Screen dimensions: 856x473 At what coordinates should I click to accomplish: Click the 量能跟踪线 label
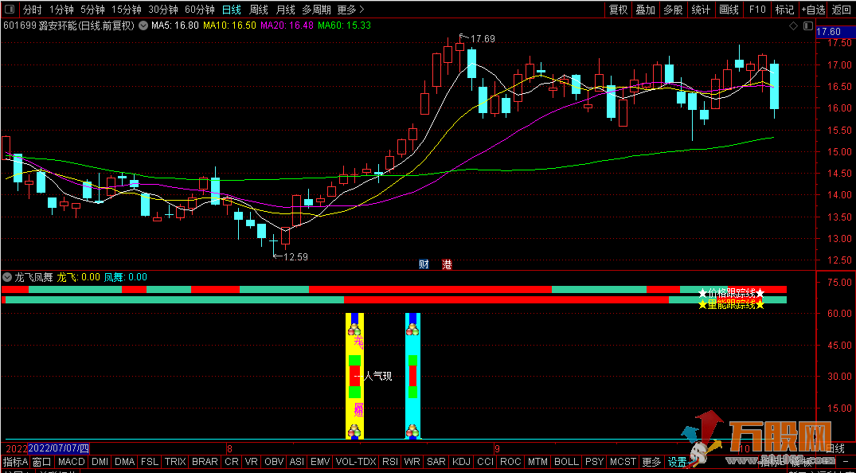point(732,305)
